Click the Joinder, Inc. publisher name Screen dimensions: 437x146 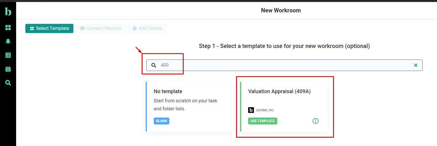[x=265, y=110]
